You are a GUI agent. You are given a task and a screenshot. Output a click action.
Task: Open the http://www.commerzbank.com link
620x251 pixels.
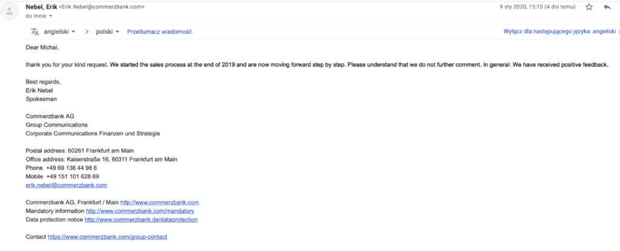pos(160,203)
